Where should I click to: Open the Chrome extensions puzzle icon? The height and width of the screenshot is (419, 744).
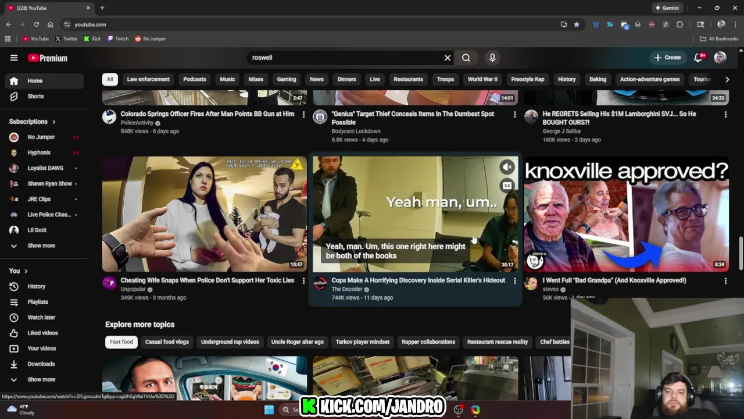point(679,24)
